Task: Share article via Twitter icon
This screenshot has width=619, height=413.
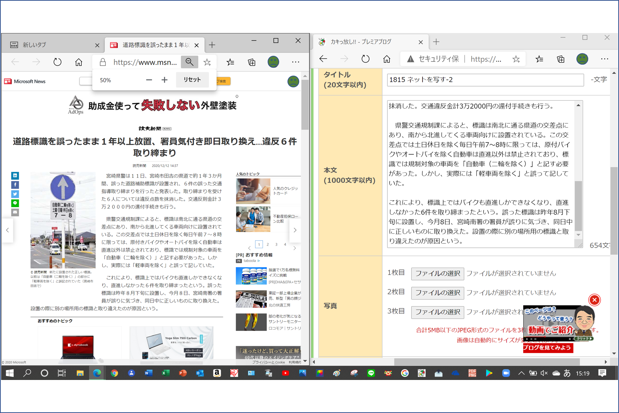Action: coord(15,194)
